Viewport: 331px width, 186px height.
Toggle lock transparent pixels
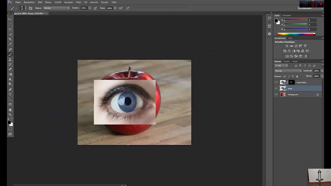pos(285,76)
